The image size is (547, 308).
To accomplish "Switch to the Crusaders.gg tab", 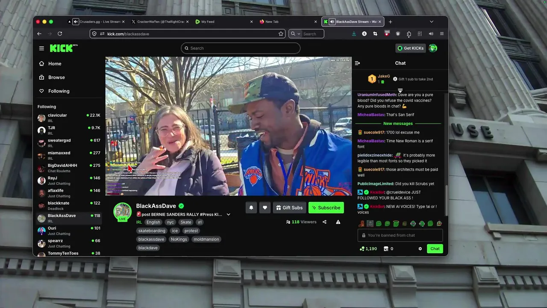I will (97, 22).
